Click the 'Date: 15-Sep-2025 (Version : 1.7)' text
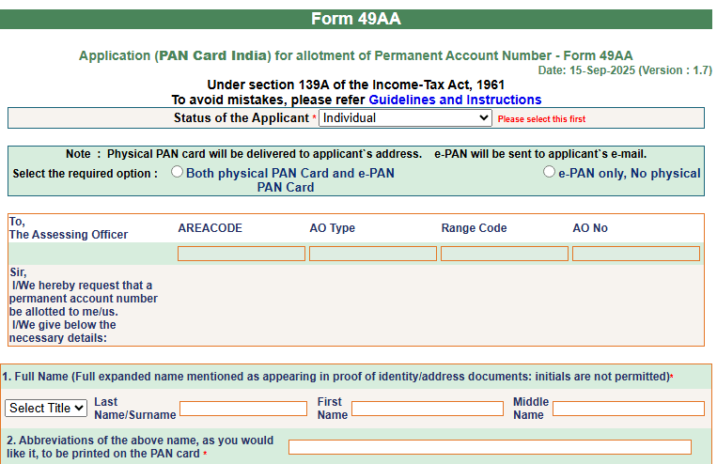 pos(625,70)
